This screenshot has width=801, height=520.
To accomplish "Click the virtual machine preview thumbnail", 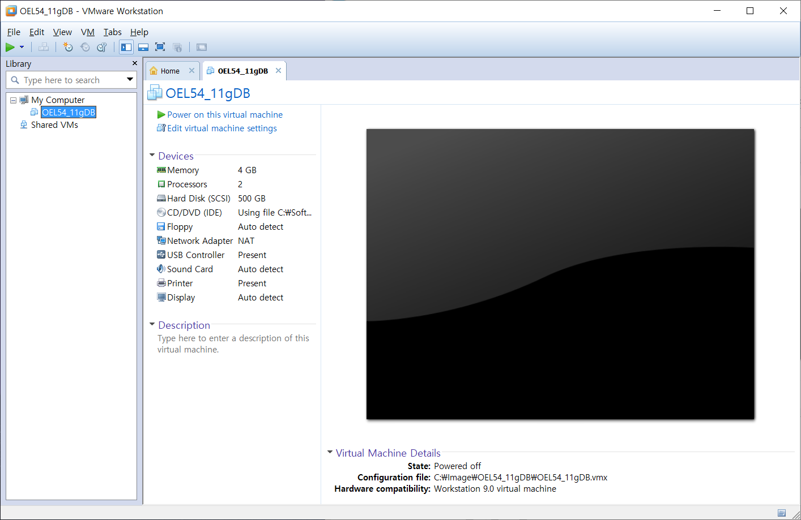I will [560, 274].
